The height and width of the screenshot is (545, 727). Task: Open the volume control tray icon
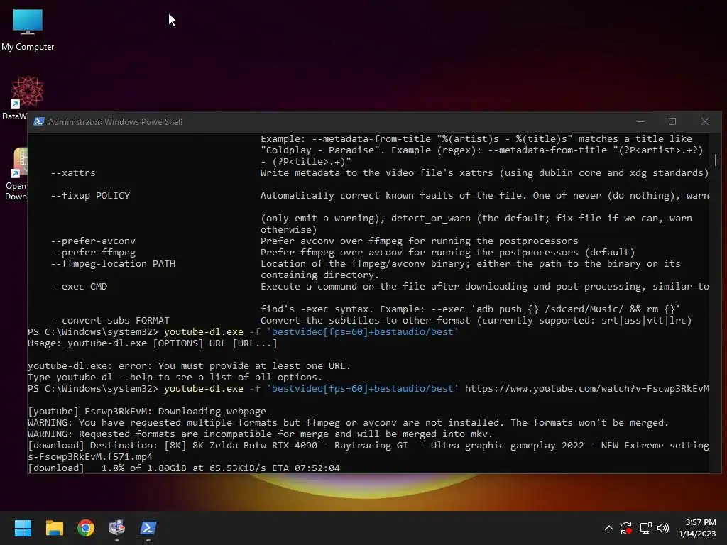[x=663, y=528]
